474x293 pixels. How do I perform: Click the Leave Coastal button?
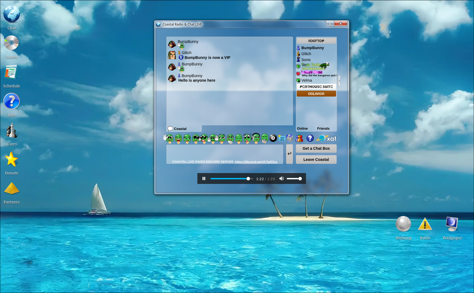pyautogui.click(x=316, y=160)
